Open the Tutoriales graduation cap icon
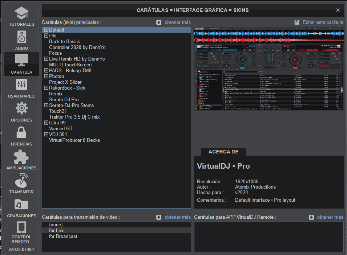Image resolution: width=347 pixels, height=255 pixels. click(x=21, y=13)
